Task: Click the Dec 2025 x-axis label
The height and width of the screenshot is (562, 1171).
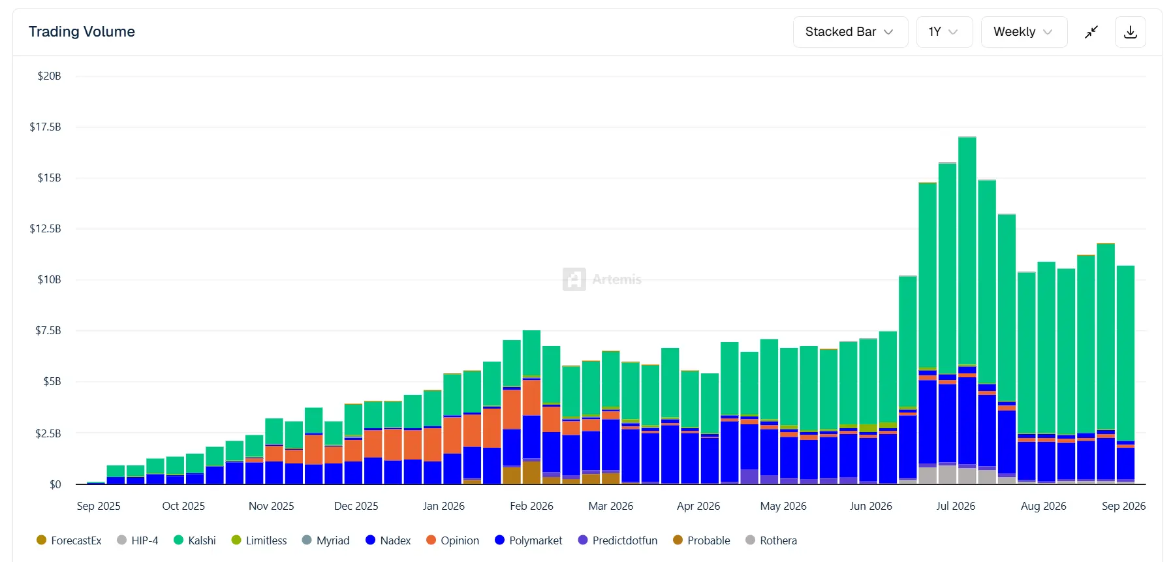Action: (x=356, y=506)
